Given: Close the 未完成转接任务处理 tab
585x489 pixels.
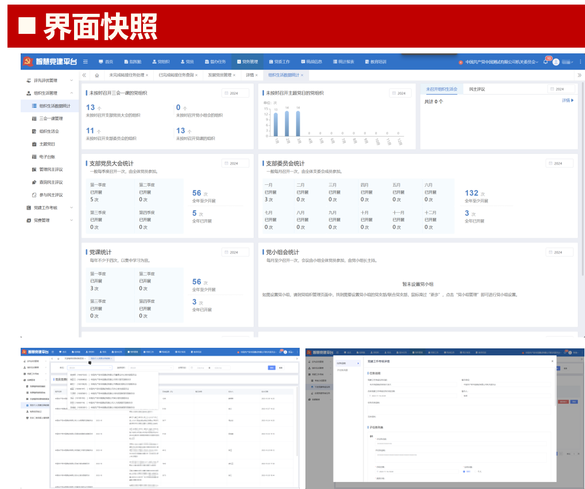Looking at the screenshot, I should tap(146, 75).
